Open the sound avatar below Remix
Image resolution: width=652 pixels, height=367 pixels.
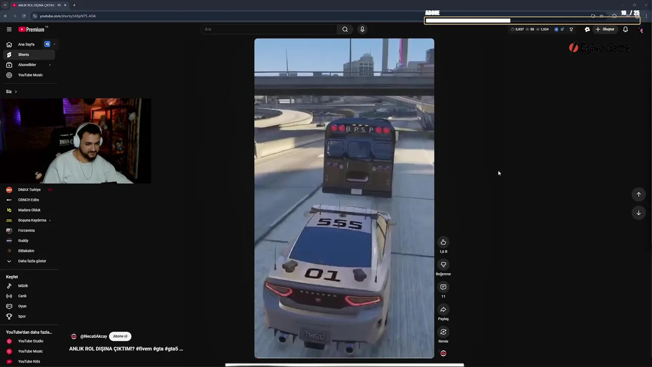[x=443, y=353]
